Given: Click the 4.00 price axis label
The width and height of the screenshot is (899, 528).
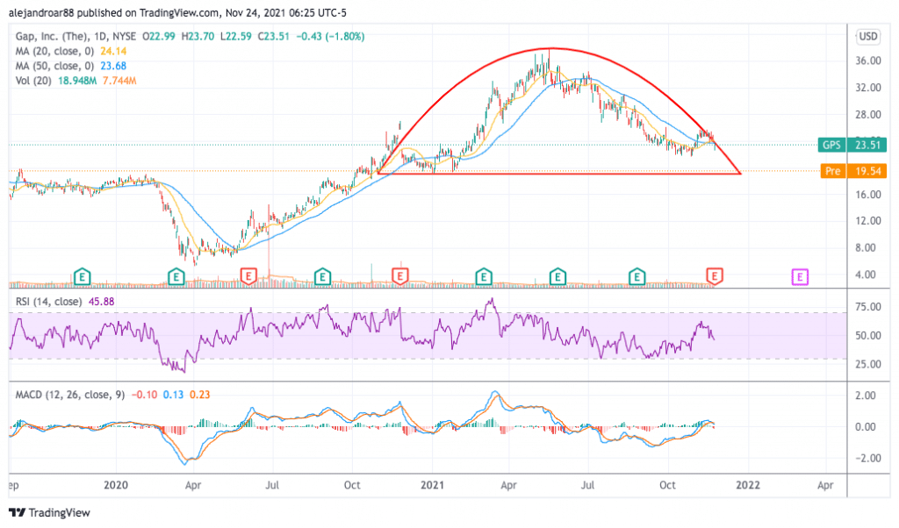Looking at the screenshot, I should tap(867, 275).
